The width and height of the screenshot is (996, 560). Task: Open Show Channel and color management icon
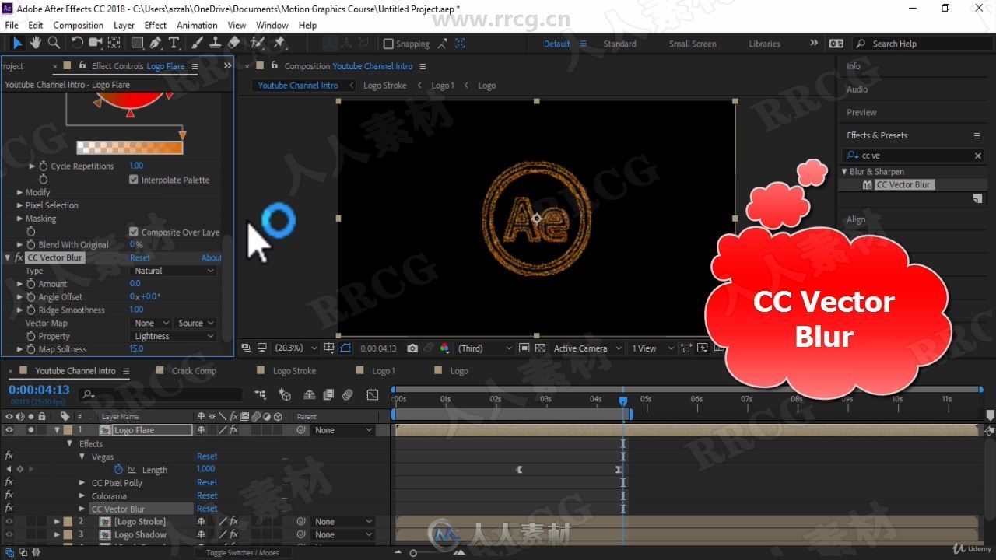coord(445,348)
